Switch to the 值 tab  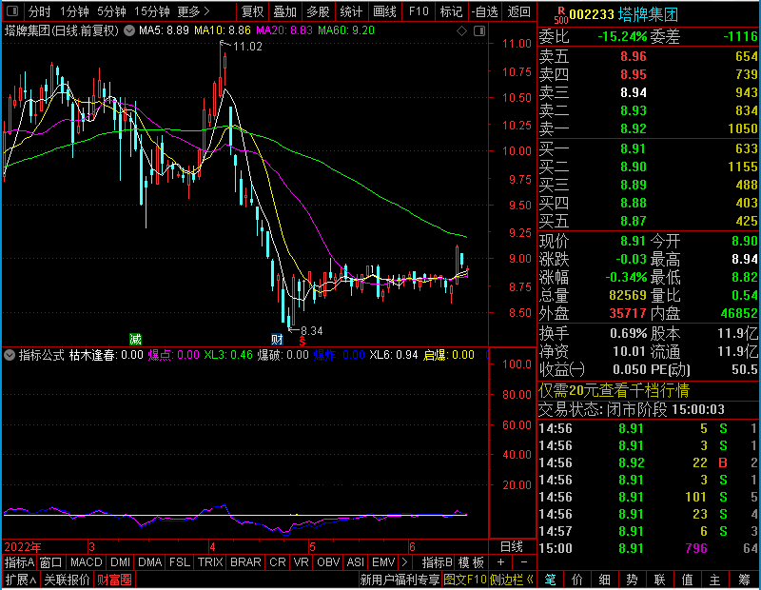tap(687, 580)
